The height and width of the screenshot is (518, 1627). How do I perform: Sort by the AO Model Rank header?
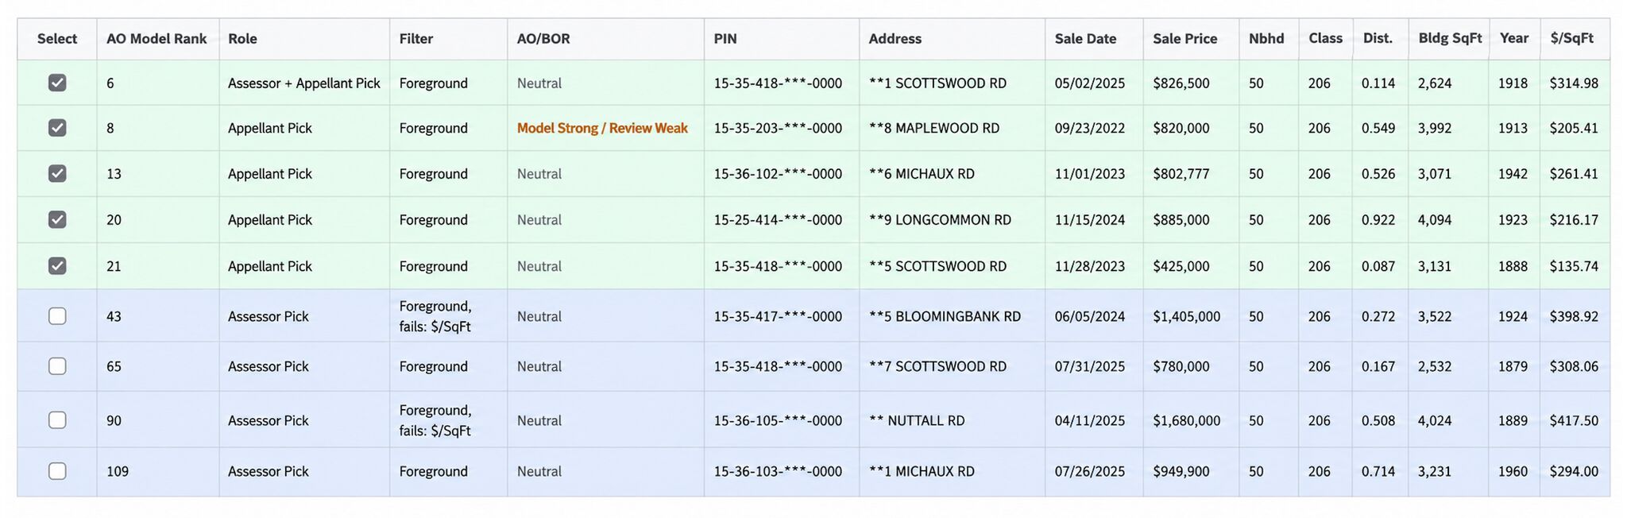click(x=157, y=39)
